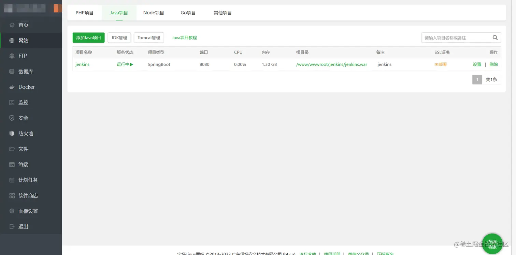Viewport: 516px width, 255px height.
Task: Open the jenkins project name link
Action: pos(82,64)
